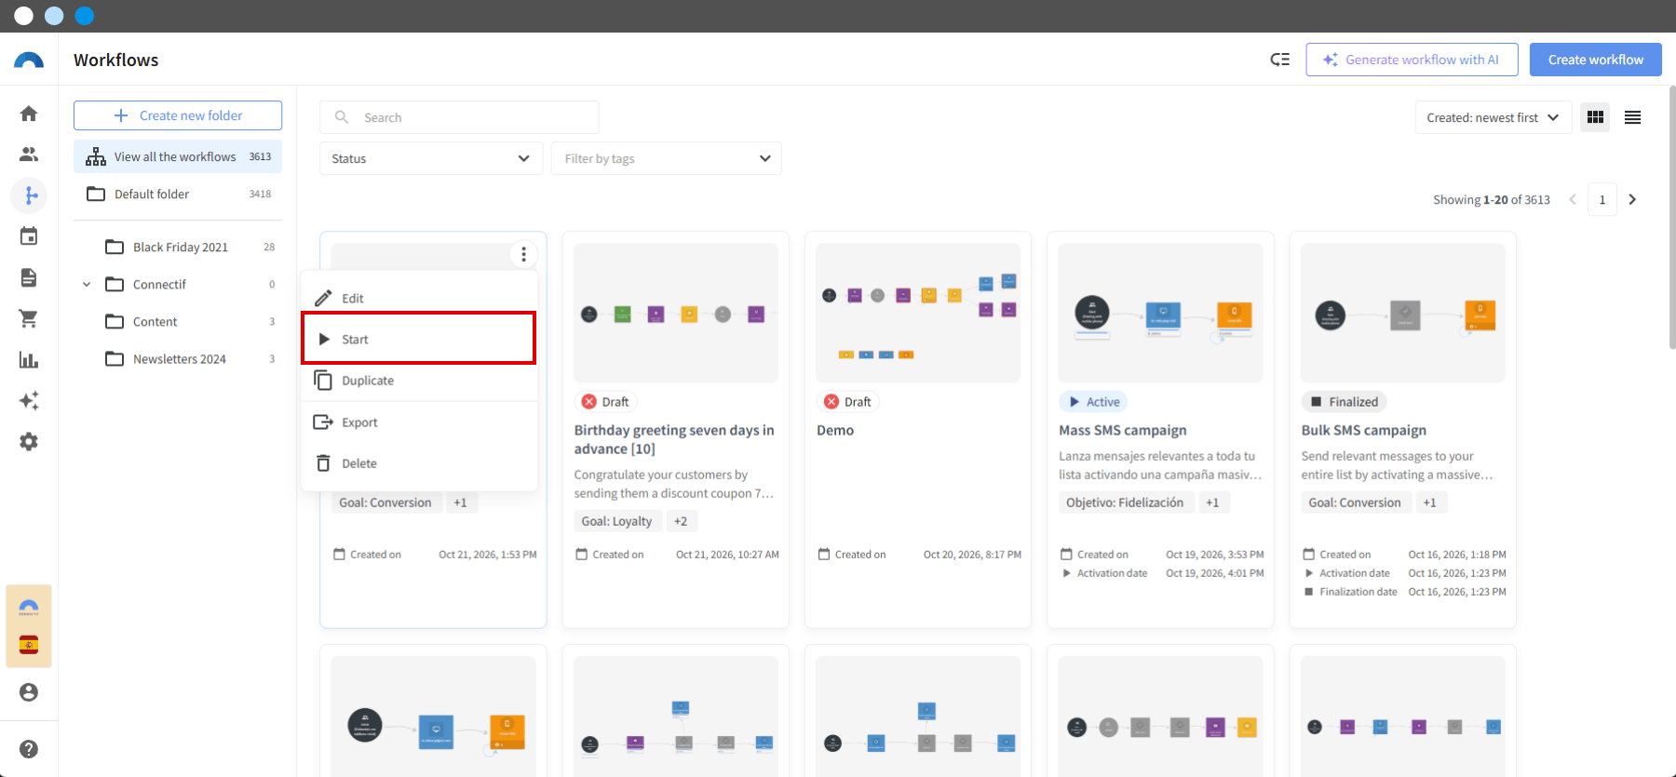Open the bar chart analytics icon
The image size is (1676, 777).
coord(29,359)
